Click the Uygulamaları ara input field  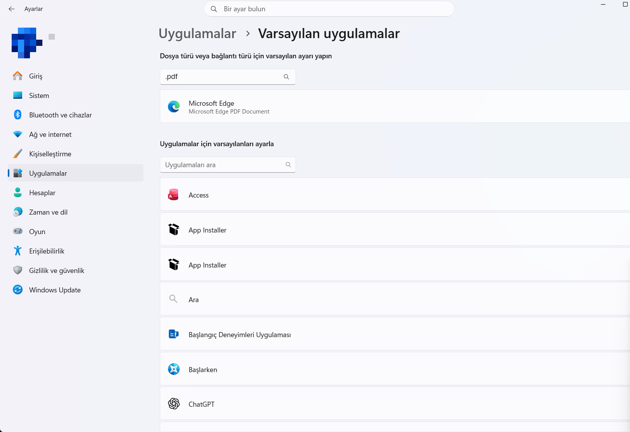pyautogui.click(x=228, y=164)
